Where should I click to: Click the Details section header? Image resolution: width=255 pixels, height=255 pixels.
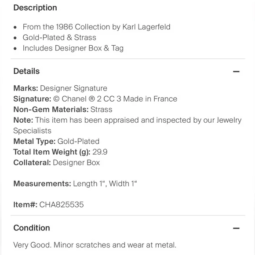point(26,71)
